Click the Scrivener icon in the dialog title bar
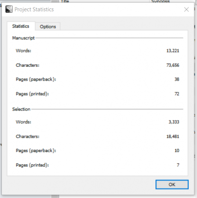 point(9,9)
